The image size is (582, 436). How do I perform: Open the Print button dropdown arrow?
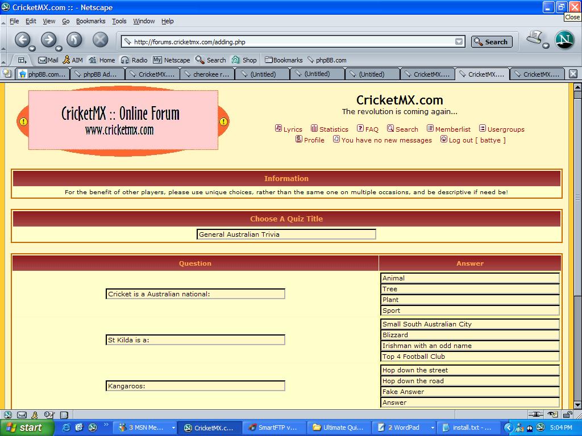(546, 45)
